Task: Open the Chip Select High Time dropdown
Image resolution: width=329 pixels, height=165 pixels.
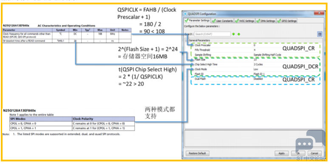Action: pos(258,65)
